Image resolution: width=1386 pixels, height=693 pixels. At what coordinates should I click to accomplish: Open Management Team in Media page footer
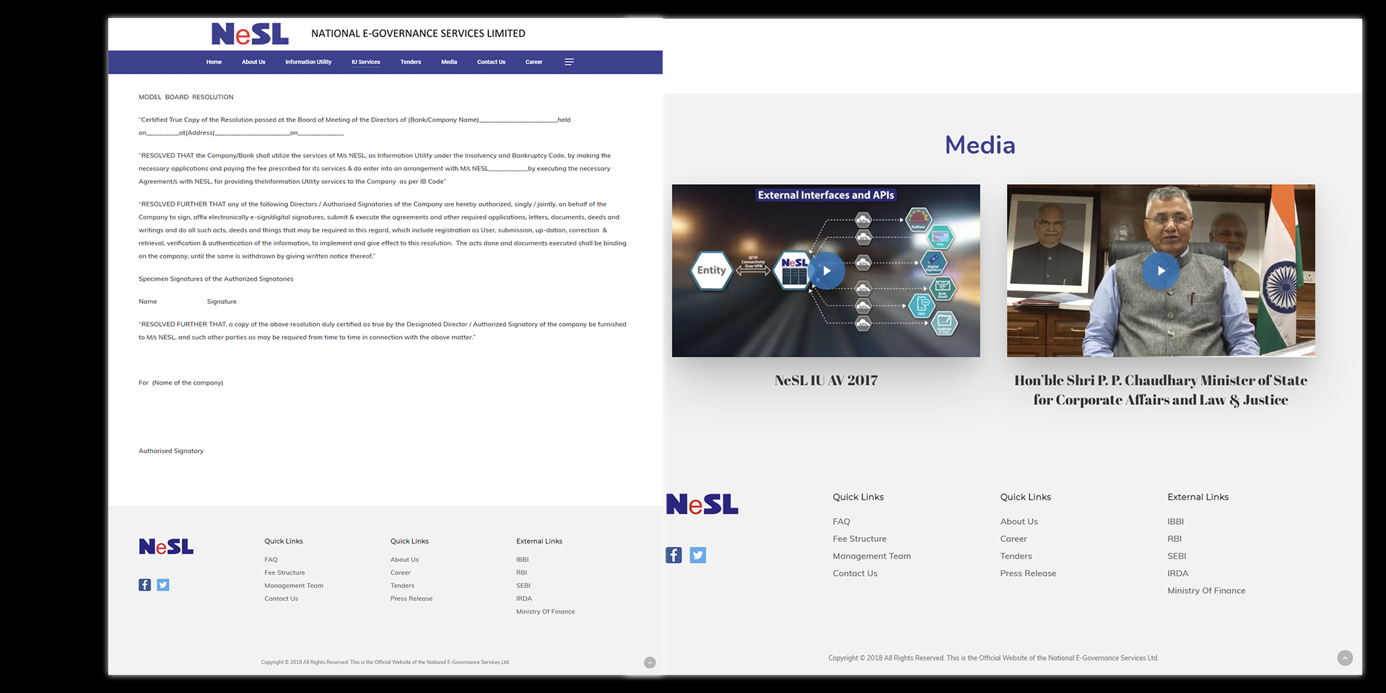tap(872, 556)
